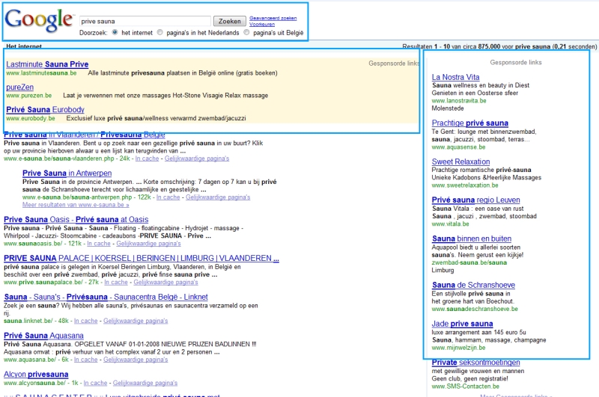This screenshot has width=599, height=397.
Task: Open 'Prive Sauna in Antwerpen' result
Action: click(67, 173)
